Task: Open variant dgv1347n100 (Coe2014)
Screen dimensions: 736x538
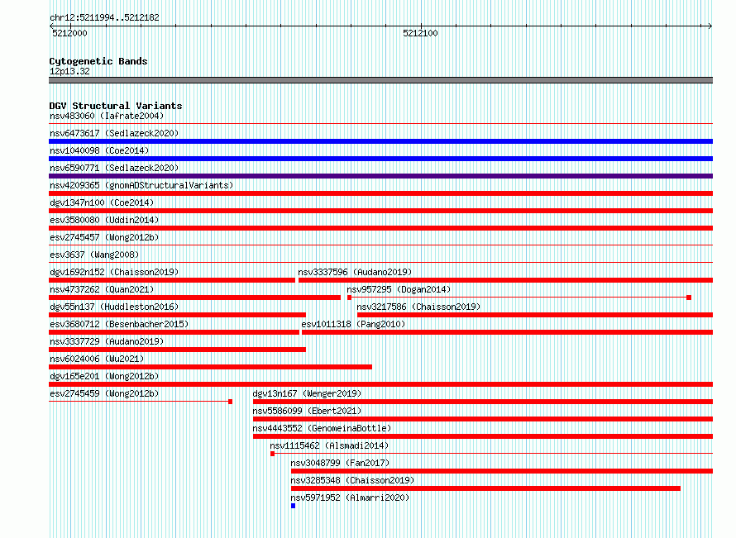Action: (x=102, y=202)
